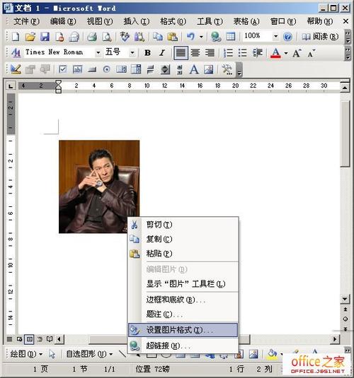Open the 自选图形 AutoShapes dropdown
Screen dimensions: 354x378
coord(89,354)
